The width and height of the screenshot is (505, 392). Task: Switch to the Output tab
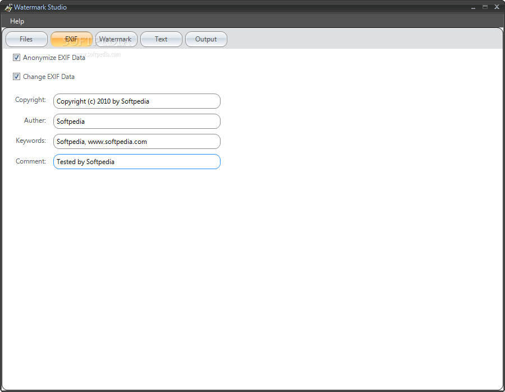click(x=206, y=39)
